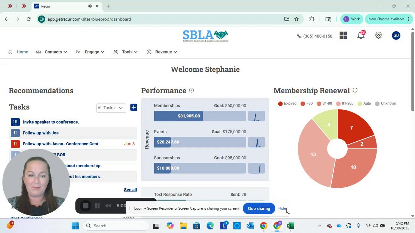The width and height of the screenshot is (415, 233).
Task: Open the Engage menu
Action: pos(90,52)
